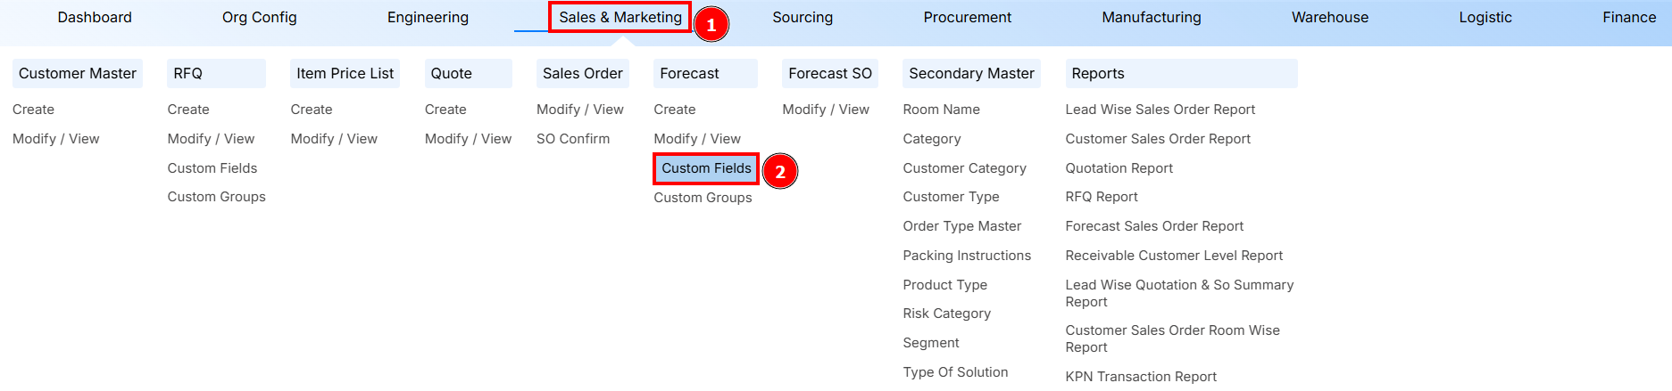Click Create under Customer Master
Viewport: 1672px width, 391px height.
coord(34,110)
